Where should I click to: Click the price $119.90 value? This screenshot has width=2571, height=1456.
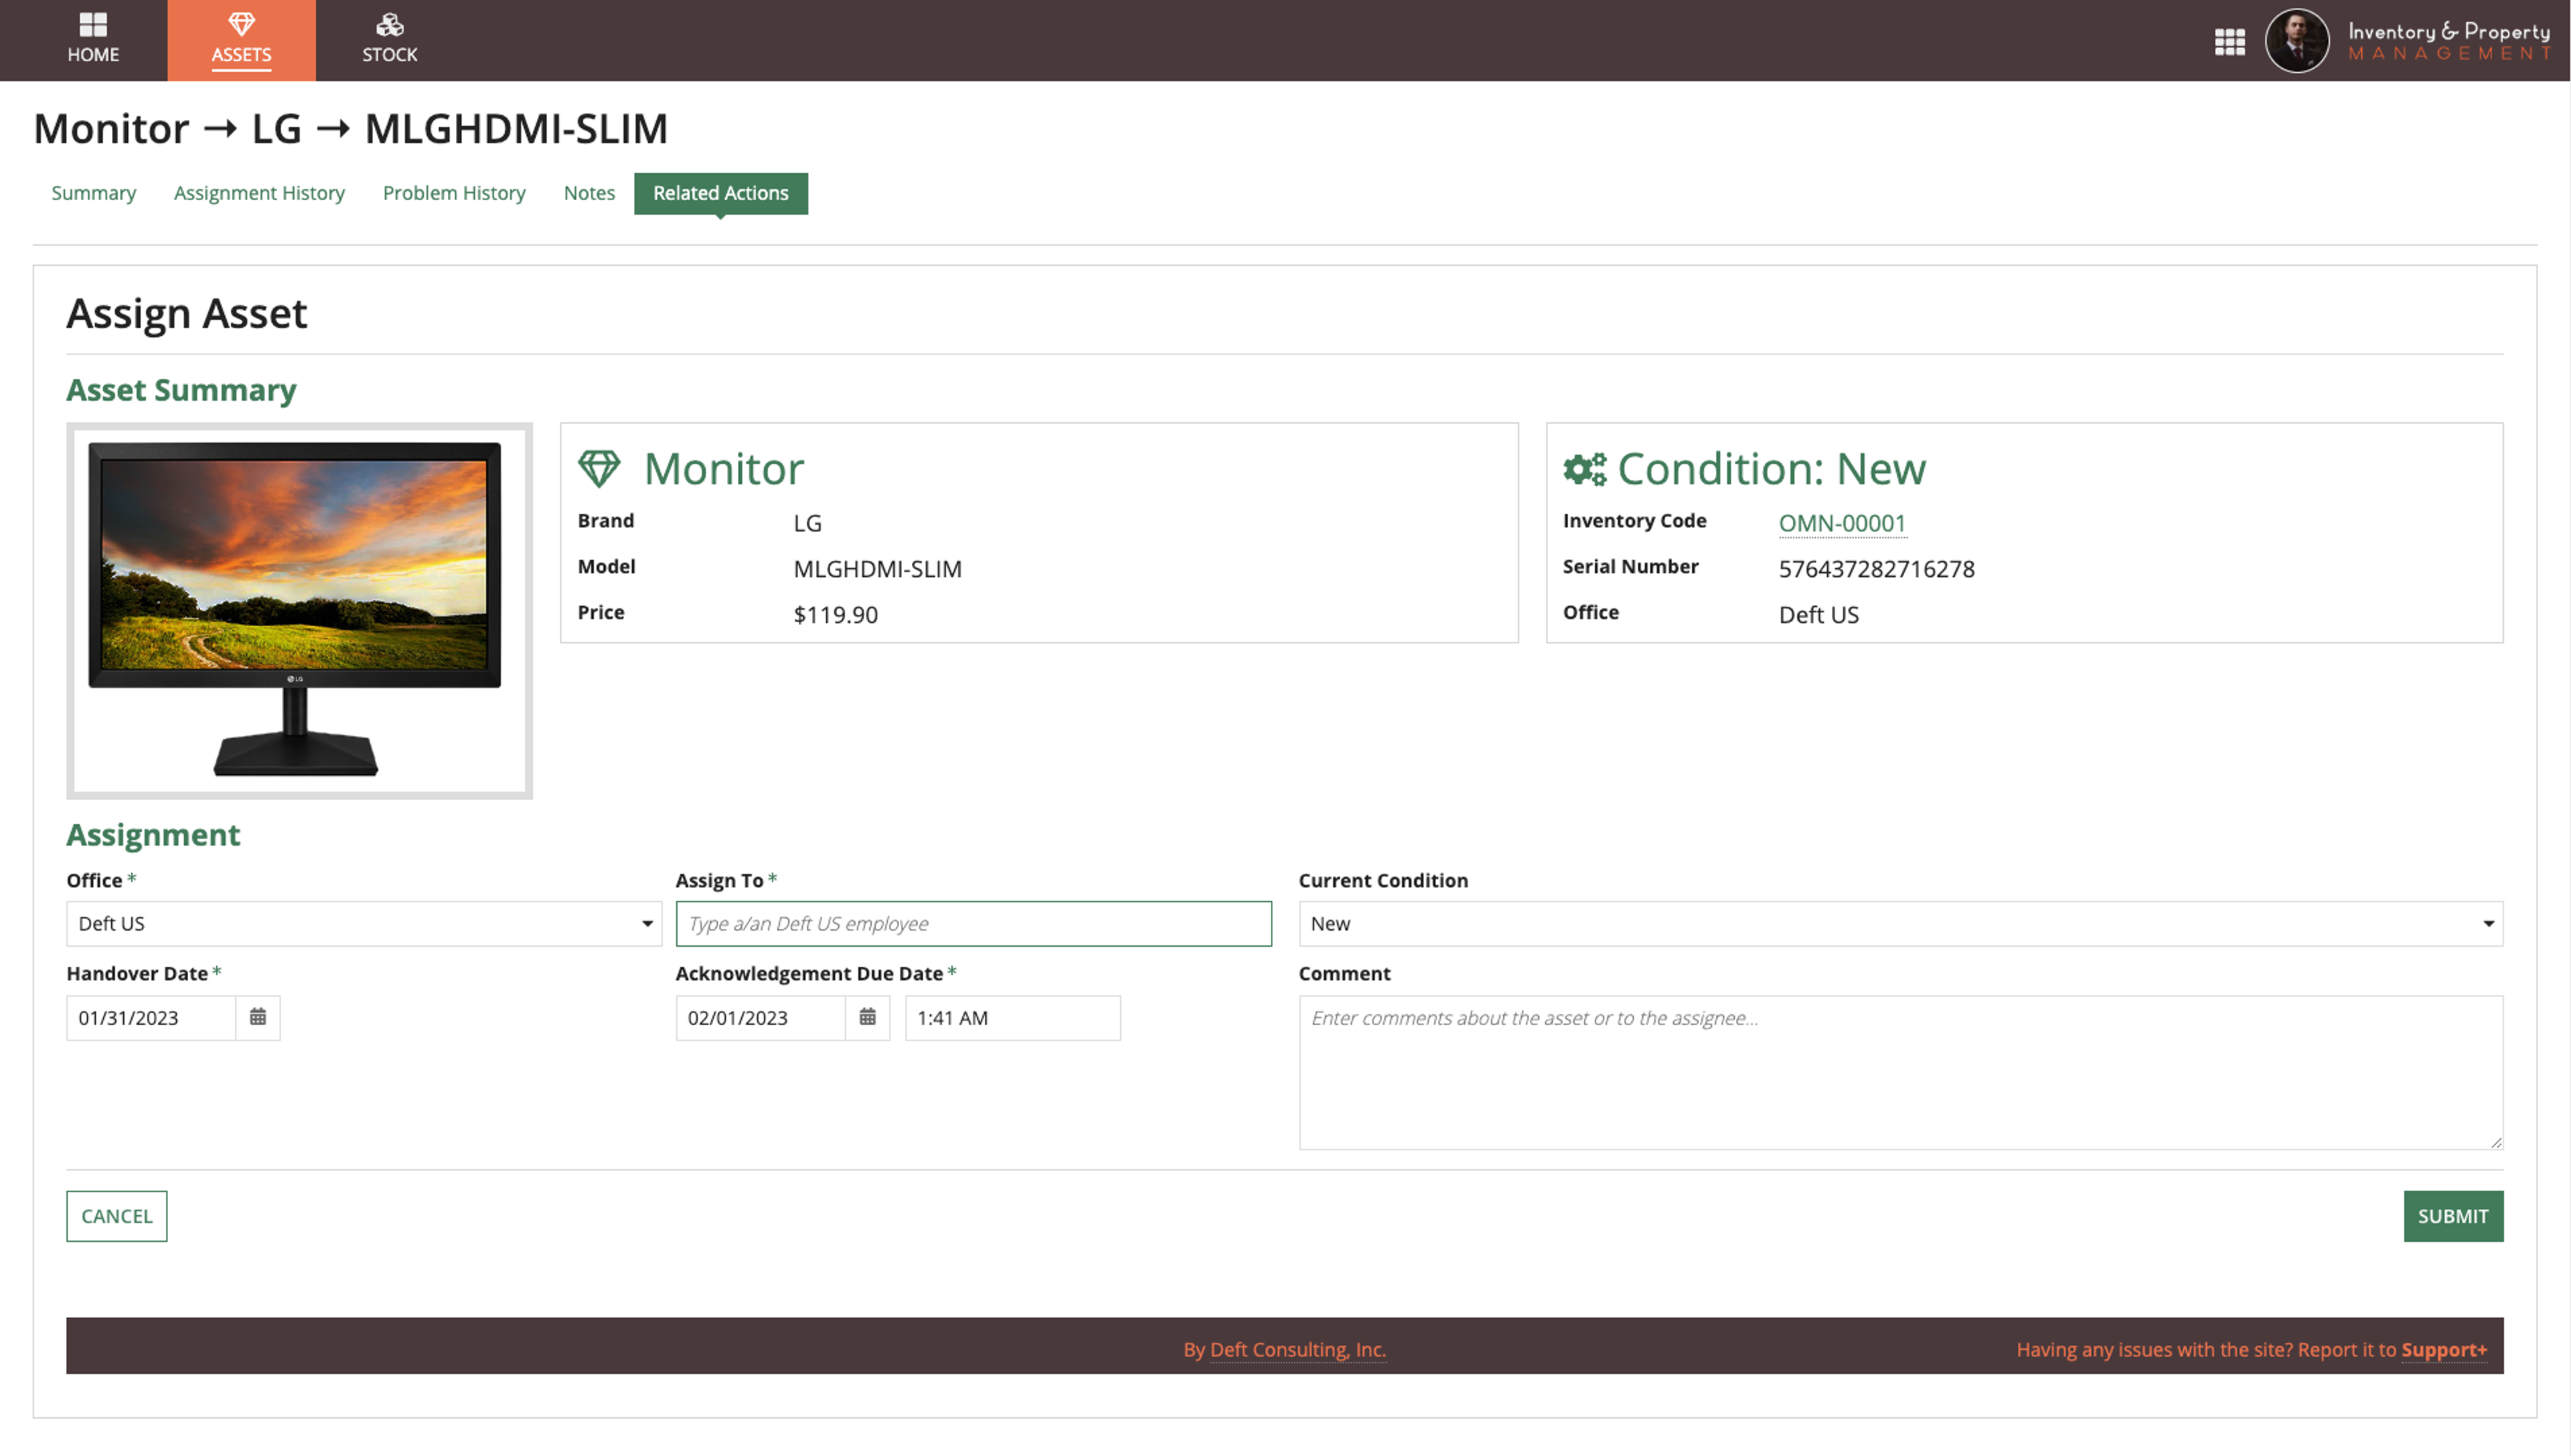pyautogui.click(x=836, y=614)
